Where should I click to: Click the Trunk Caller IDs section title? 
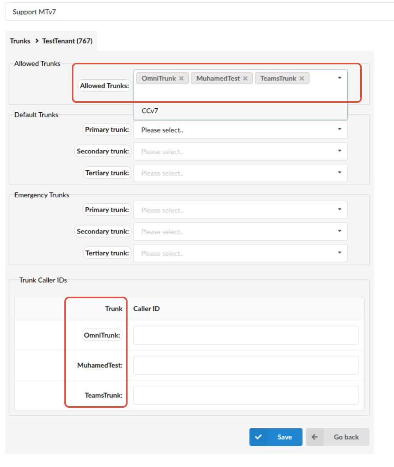[43, 280]
